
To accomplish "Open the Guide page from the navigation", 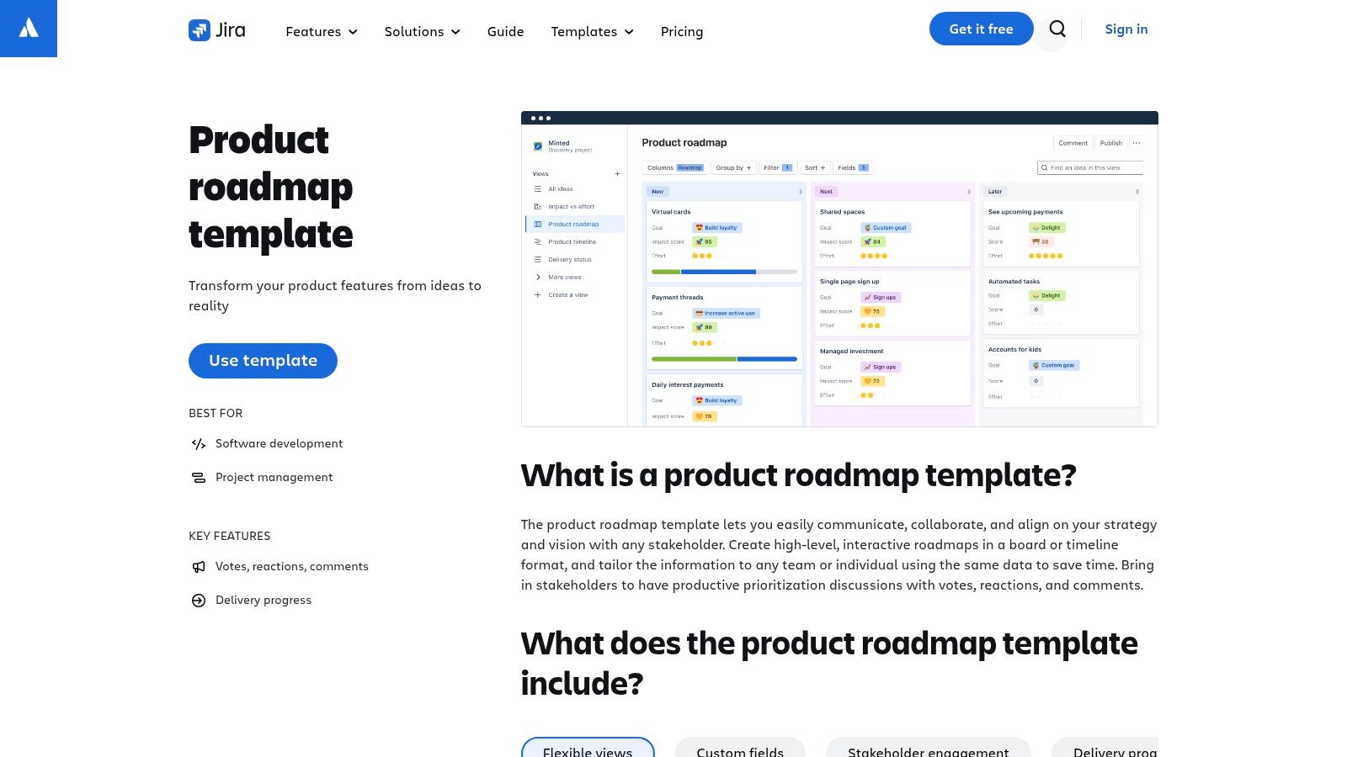I will pyautogui.click(x=505, y=31).
